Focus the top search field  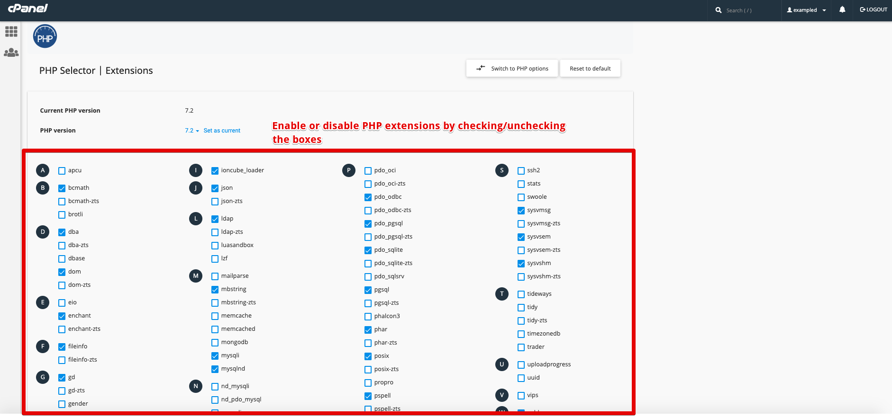(x=749, y=10)
